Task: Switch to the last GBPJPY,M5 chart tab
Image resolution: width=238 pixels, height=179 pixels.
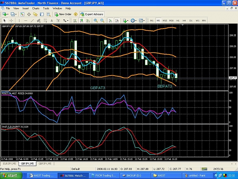Action: (x=45, y=164)
